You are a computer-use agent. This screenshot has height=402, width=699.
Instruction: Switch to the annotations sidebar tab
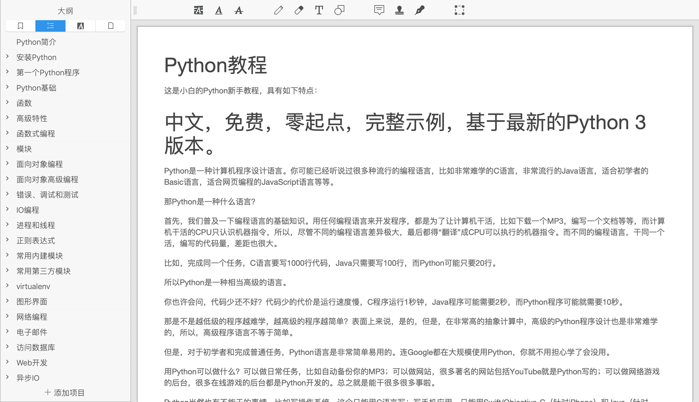(x=81, y=26)
